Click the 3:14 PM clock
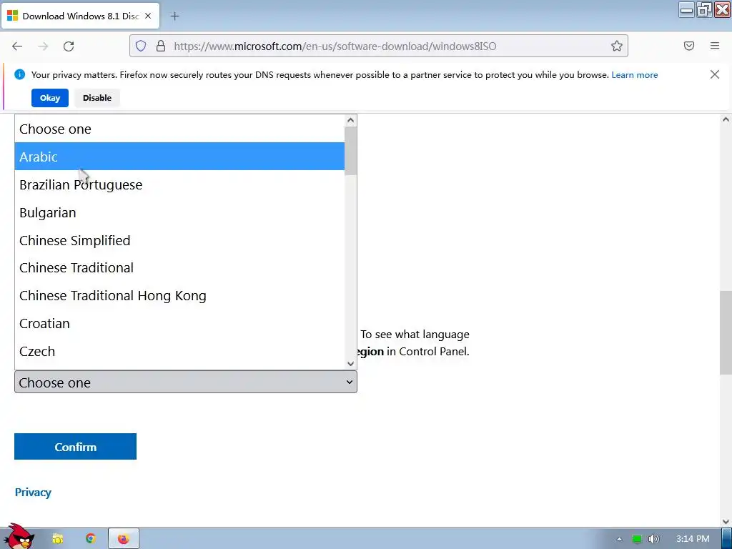 [x=693, y=539]
